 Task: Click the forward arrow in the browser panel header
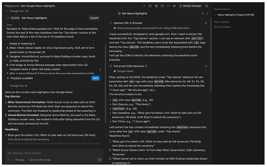114,13
